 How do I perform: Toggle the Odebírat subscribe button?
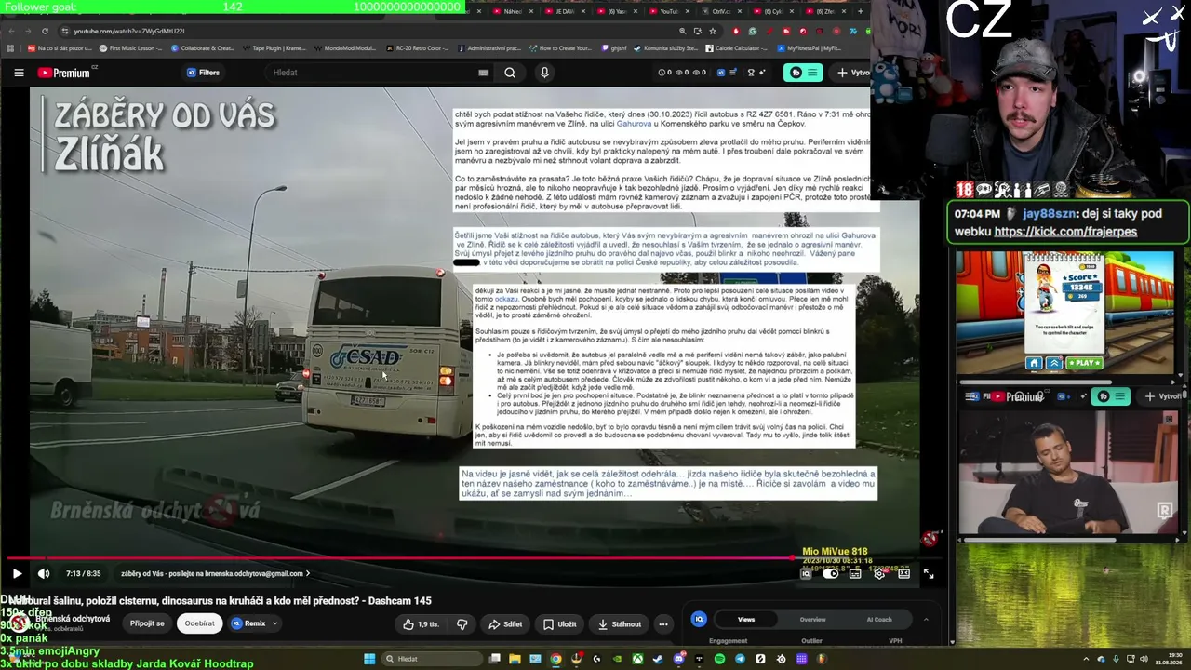199,623
